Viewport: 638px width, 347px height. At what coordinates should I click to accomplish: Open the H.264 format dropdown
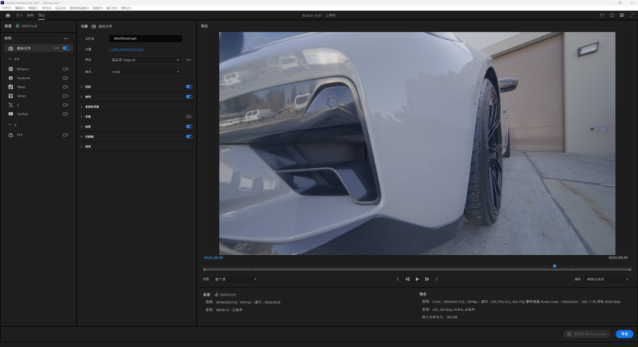tap(145, 71)
